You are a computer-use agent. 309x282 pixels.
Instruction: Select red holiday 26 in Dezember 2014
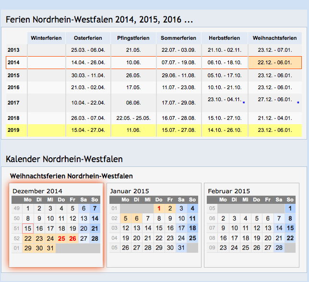tap(72, 238)
